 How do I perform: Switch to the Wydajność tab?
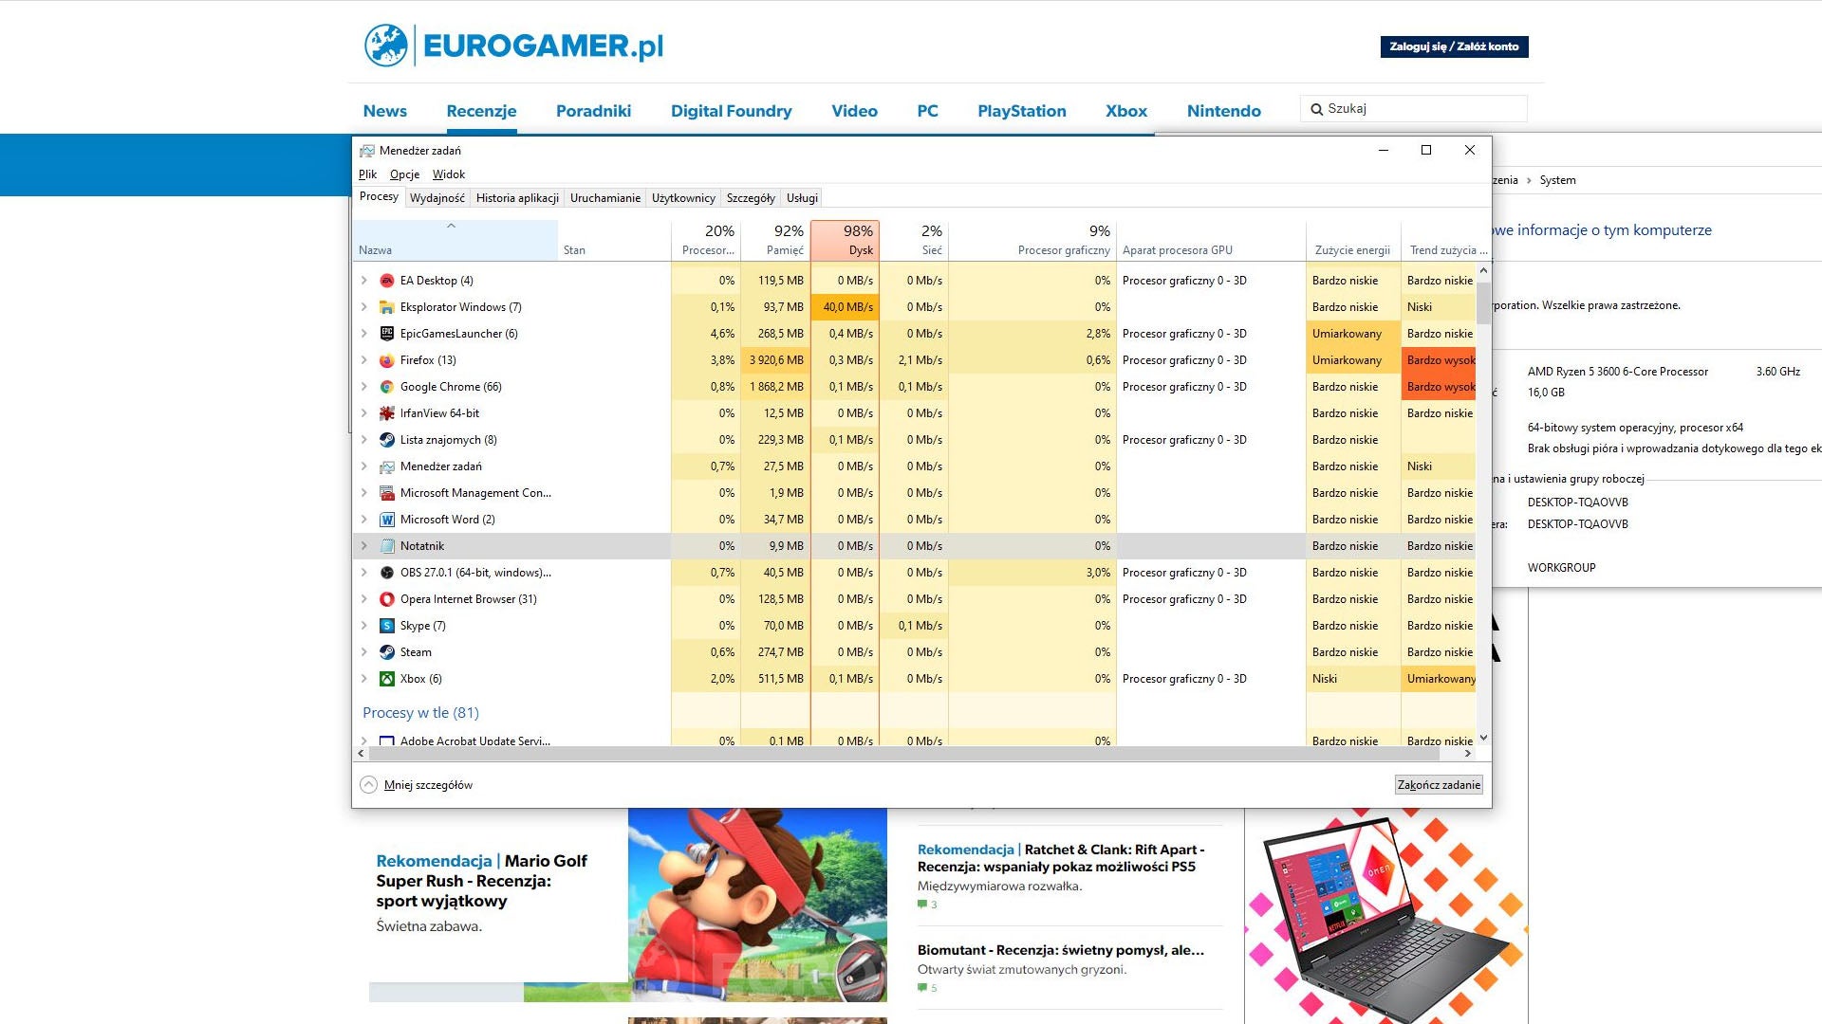click(437, 198)
